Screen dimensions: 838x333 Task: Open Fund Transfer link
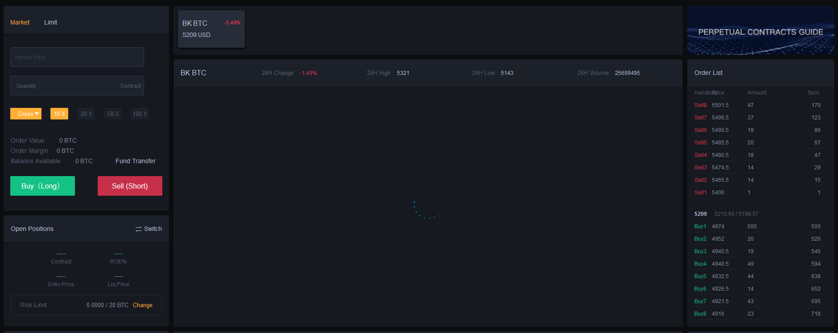(135, 161)
